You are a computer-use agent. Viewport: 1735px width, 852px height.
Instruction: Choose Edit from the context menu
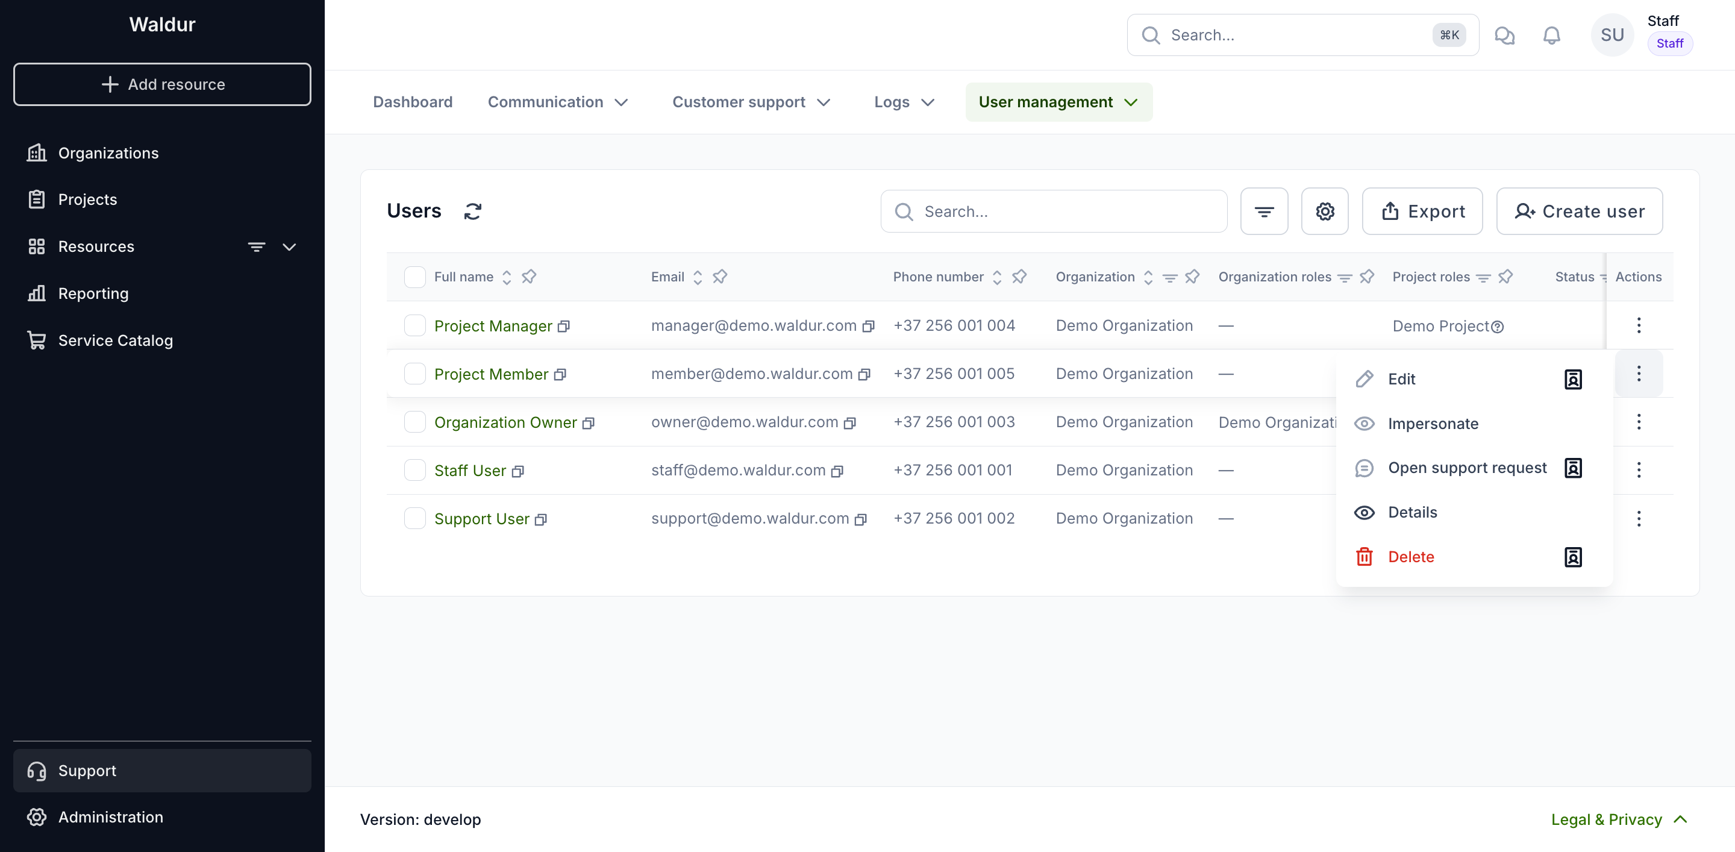coord(1473,379)
